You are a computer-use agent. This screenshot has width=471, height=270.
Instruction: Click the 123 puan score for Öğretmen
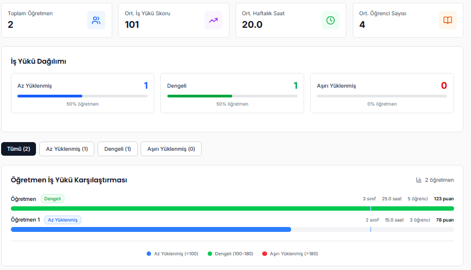tap(444, 199)
